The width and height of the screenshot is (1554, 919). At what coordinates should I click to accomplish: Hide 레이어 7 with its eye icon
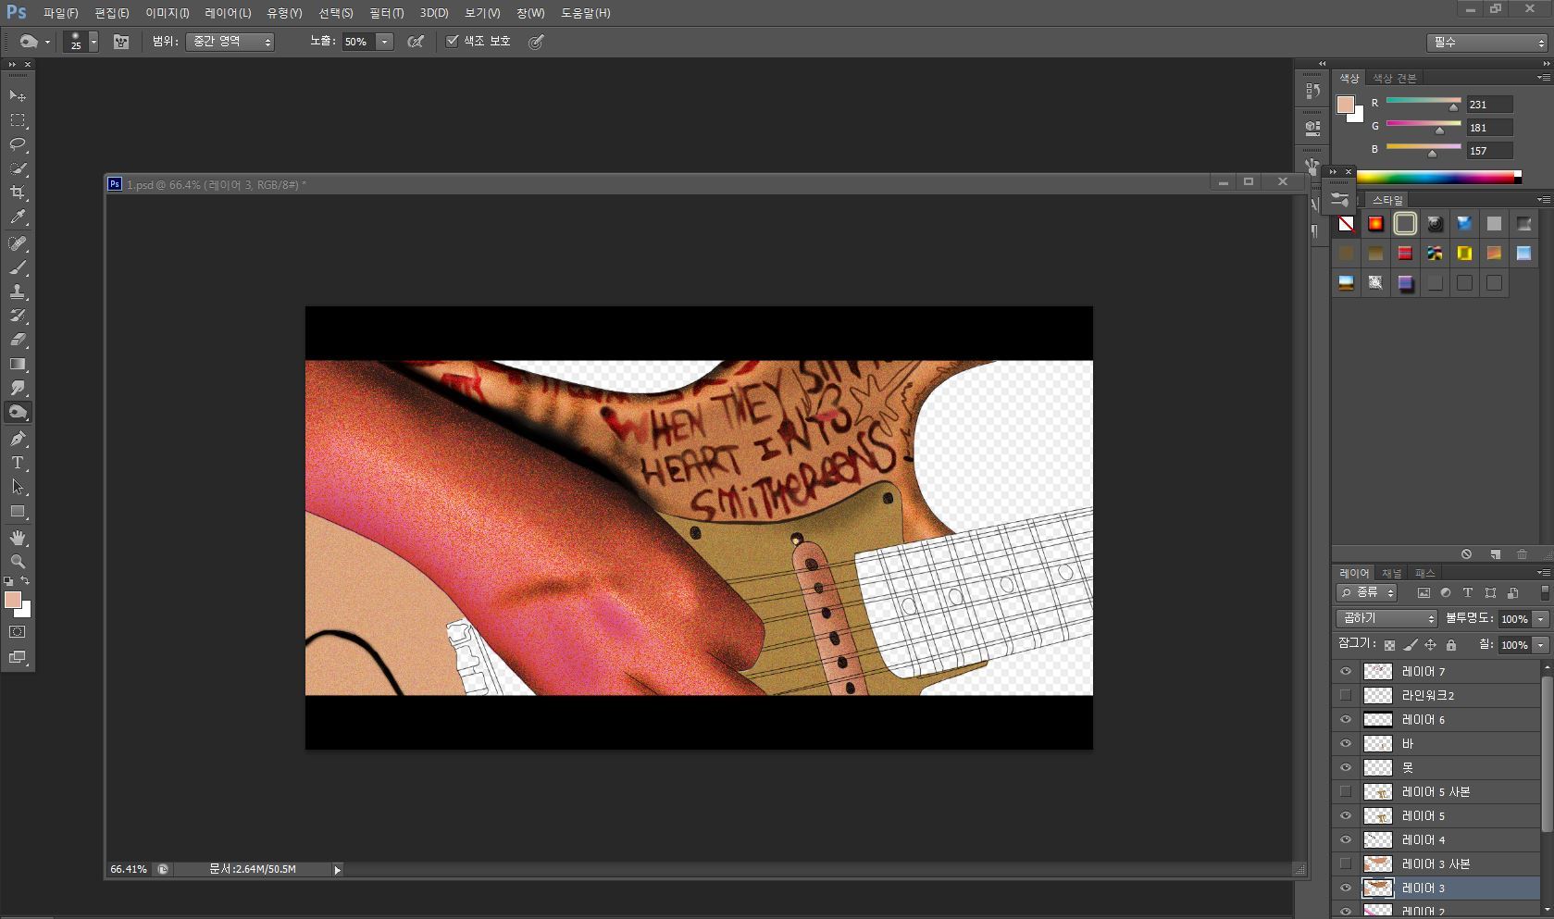pyautogui.click(x=1346, y=672)
